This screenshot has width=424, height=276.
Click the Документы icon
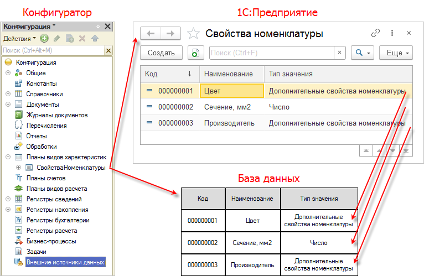[18, 105]
